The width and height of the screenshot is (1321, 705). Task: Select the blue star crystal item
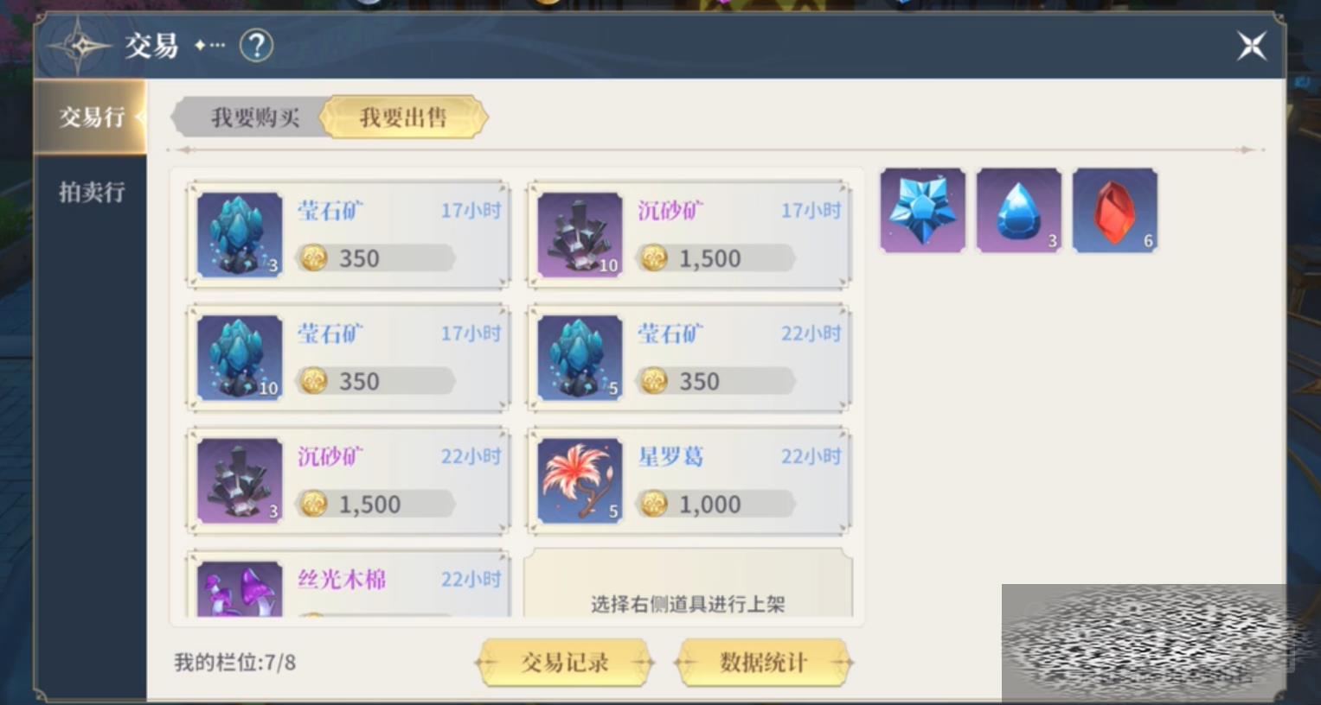coord(922,210)
